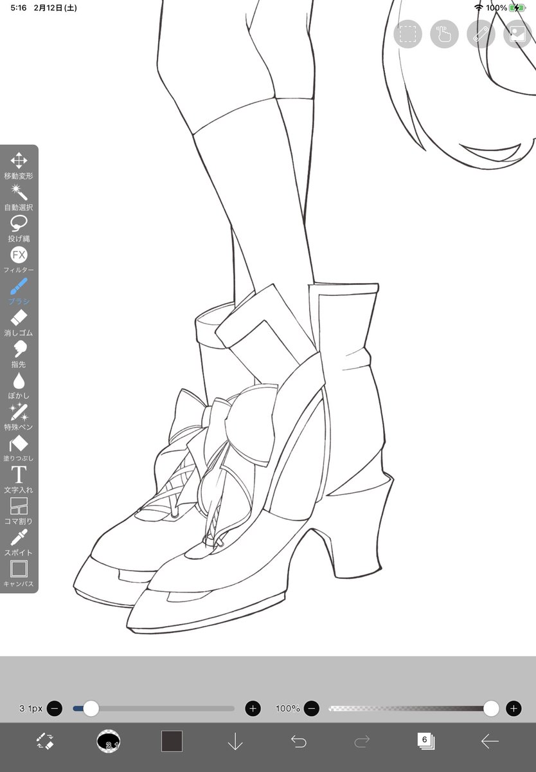The height and width of the screenshot is (772, 536).
Task: Open the FX Filter (フィルター) tool
Action: (x=19, y=261)
